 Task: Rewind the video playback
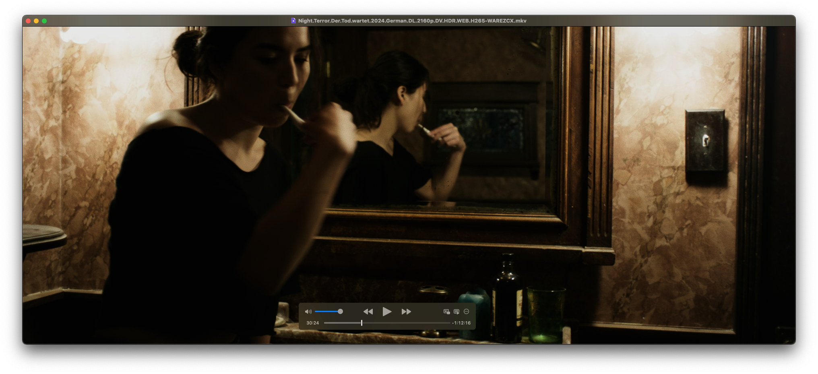click(x=368, y=312)
